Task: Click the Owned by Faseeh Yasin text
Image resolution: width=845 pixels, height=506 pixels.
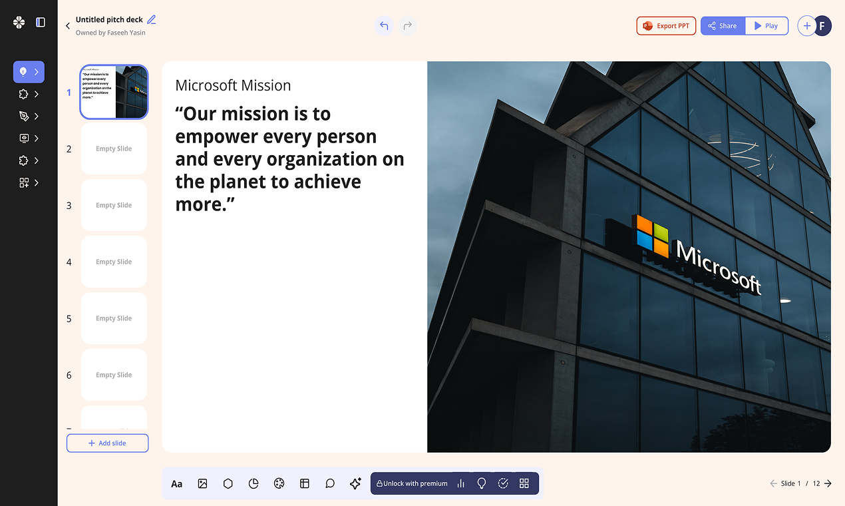Action: click(110, 33)
